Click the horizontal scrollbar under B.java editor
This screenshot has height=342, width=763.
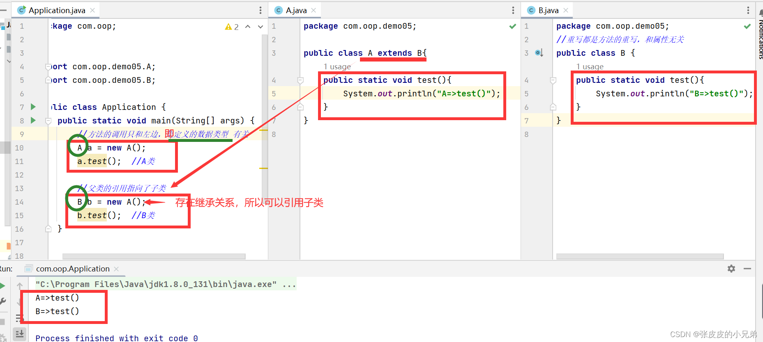pyautogui.click(x=640, y=256)
